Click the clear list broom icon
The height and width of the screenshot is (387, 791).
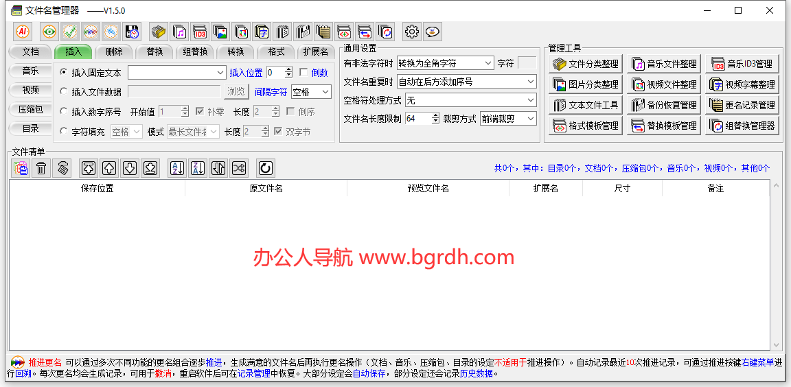coord(62,168)
